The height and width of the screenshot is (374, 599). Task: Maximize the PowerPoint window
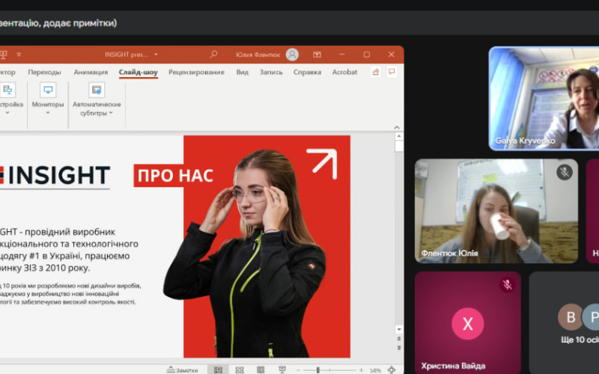tap(367, 55)
